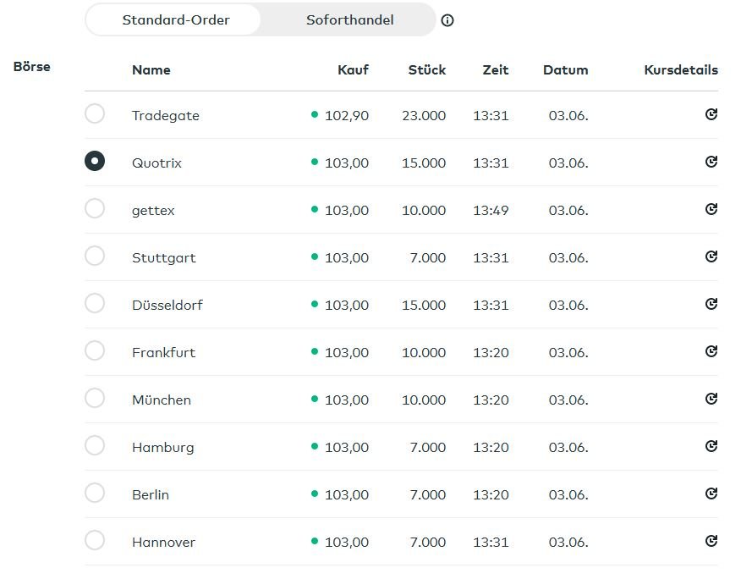This screenshot has width=741, height=579.
Task: Switch to the Soforthandel tab
Action: [x=349, y=19]
